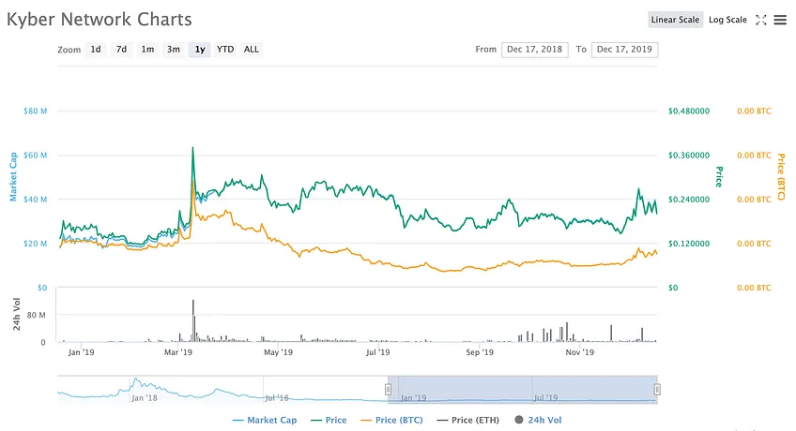
Task: Open fullscreen chart view icon
Action: pyautogui.click(x=760, y=20)
